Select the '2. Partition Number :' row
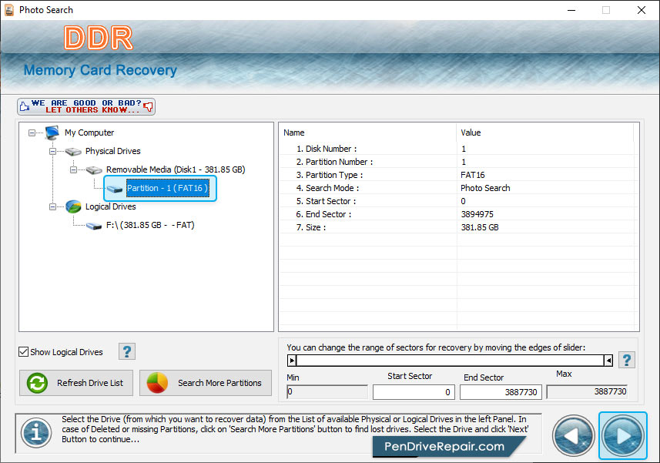 point(457,162)
